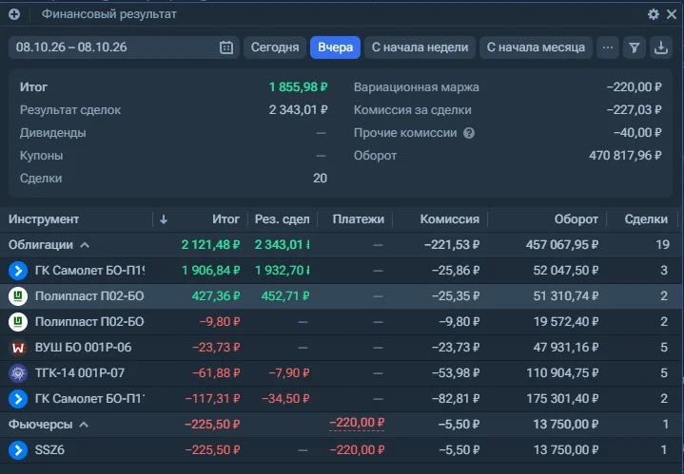Collapse the Облигации group chevron
The height and width of the screenshot is (474, 684).
click(x=85, y=245)
